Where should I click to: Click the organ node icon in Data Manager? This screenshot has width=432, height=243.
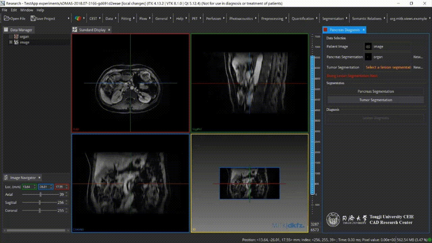click(x=16, y=36)
